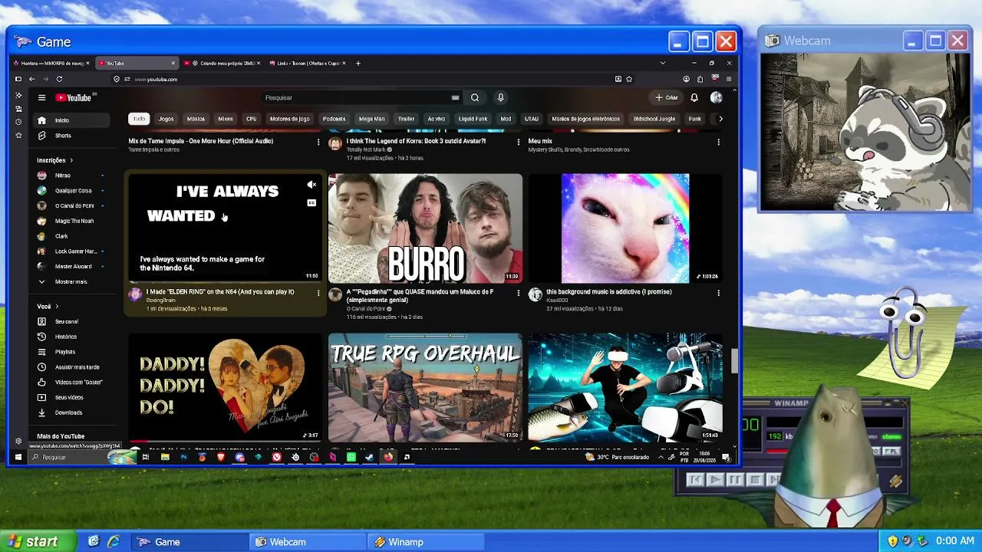
Task: Click the Winamp play button
Action: click(714, 480)
